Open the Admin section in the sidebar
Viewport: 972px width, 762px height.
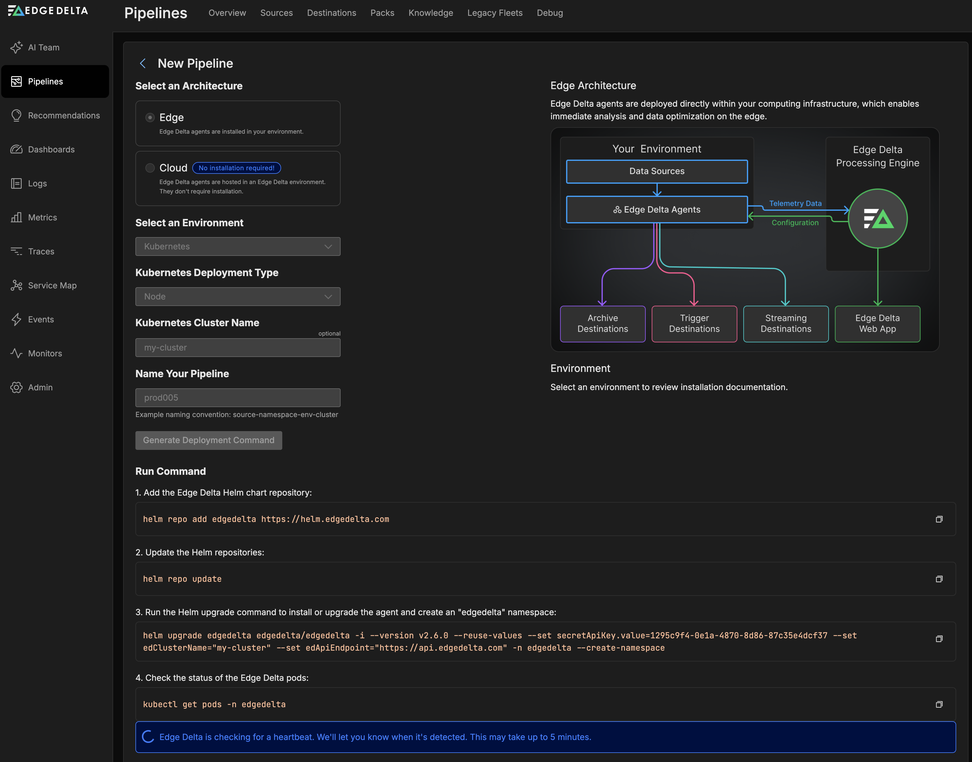click(40, 387)
